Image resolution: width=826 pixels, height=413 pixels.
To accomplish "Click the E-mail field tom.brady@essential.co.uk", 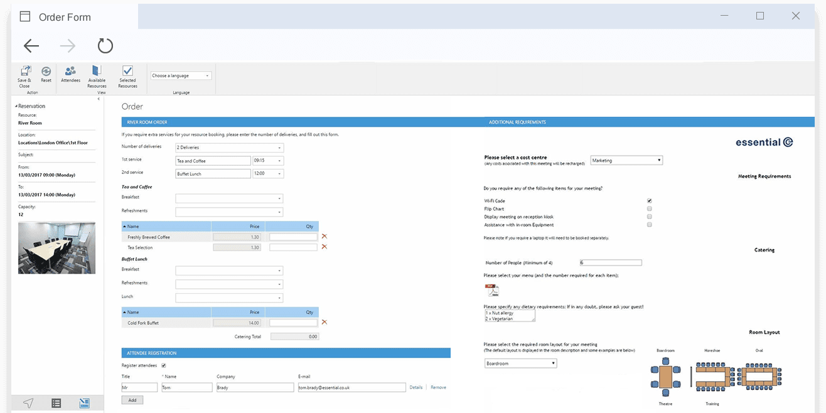I will click(351, 387).
